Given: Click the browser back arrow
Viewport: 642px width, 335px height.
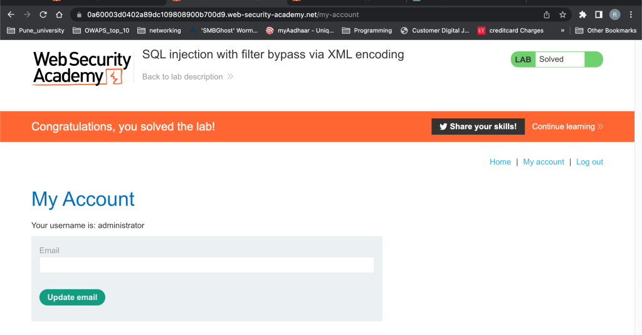Looking at the screenshot, I should click(x=11, y=14).
